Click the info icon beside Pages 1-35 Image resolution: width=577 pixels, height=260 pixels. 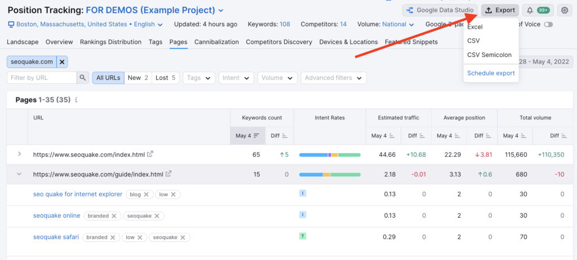(x=76, y=100)
